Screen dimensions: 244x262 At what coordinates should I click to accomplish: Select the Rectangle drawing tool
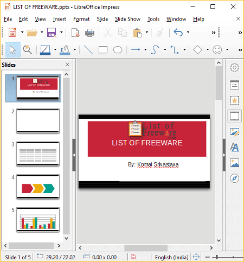pos(103,49)
